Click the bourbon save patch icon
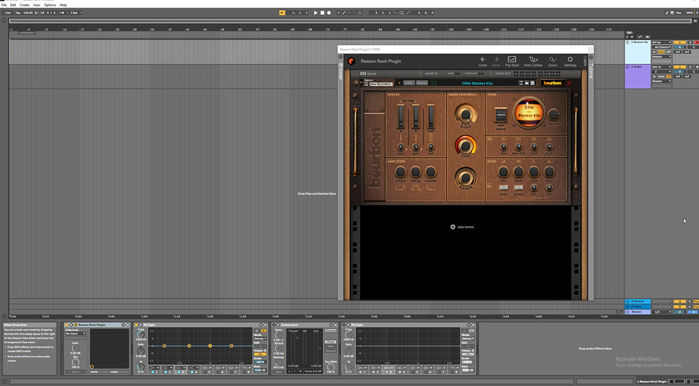Viewport: 699px width, 386px height. 532,83
